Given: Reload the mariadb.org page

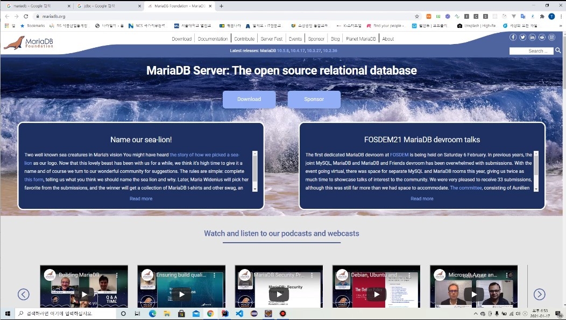Looking at the screenshot, I should 26,17.
